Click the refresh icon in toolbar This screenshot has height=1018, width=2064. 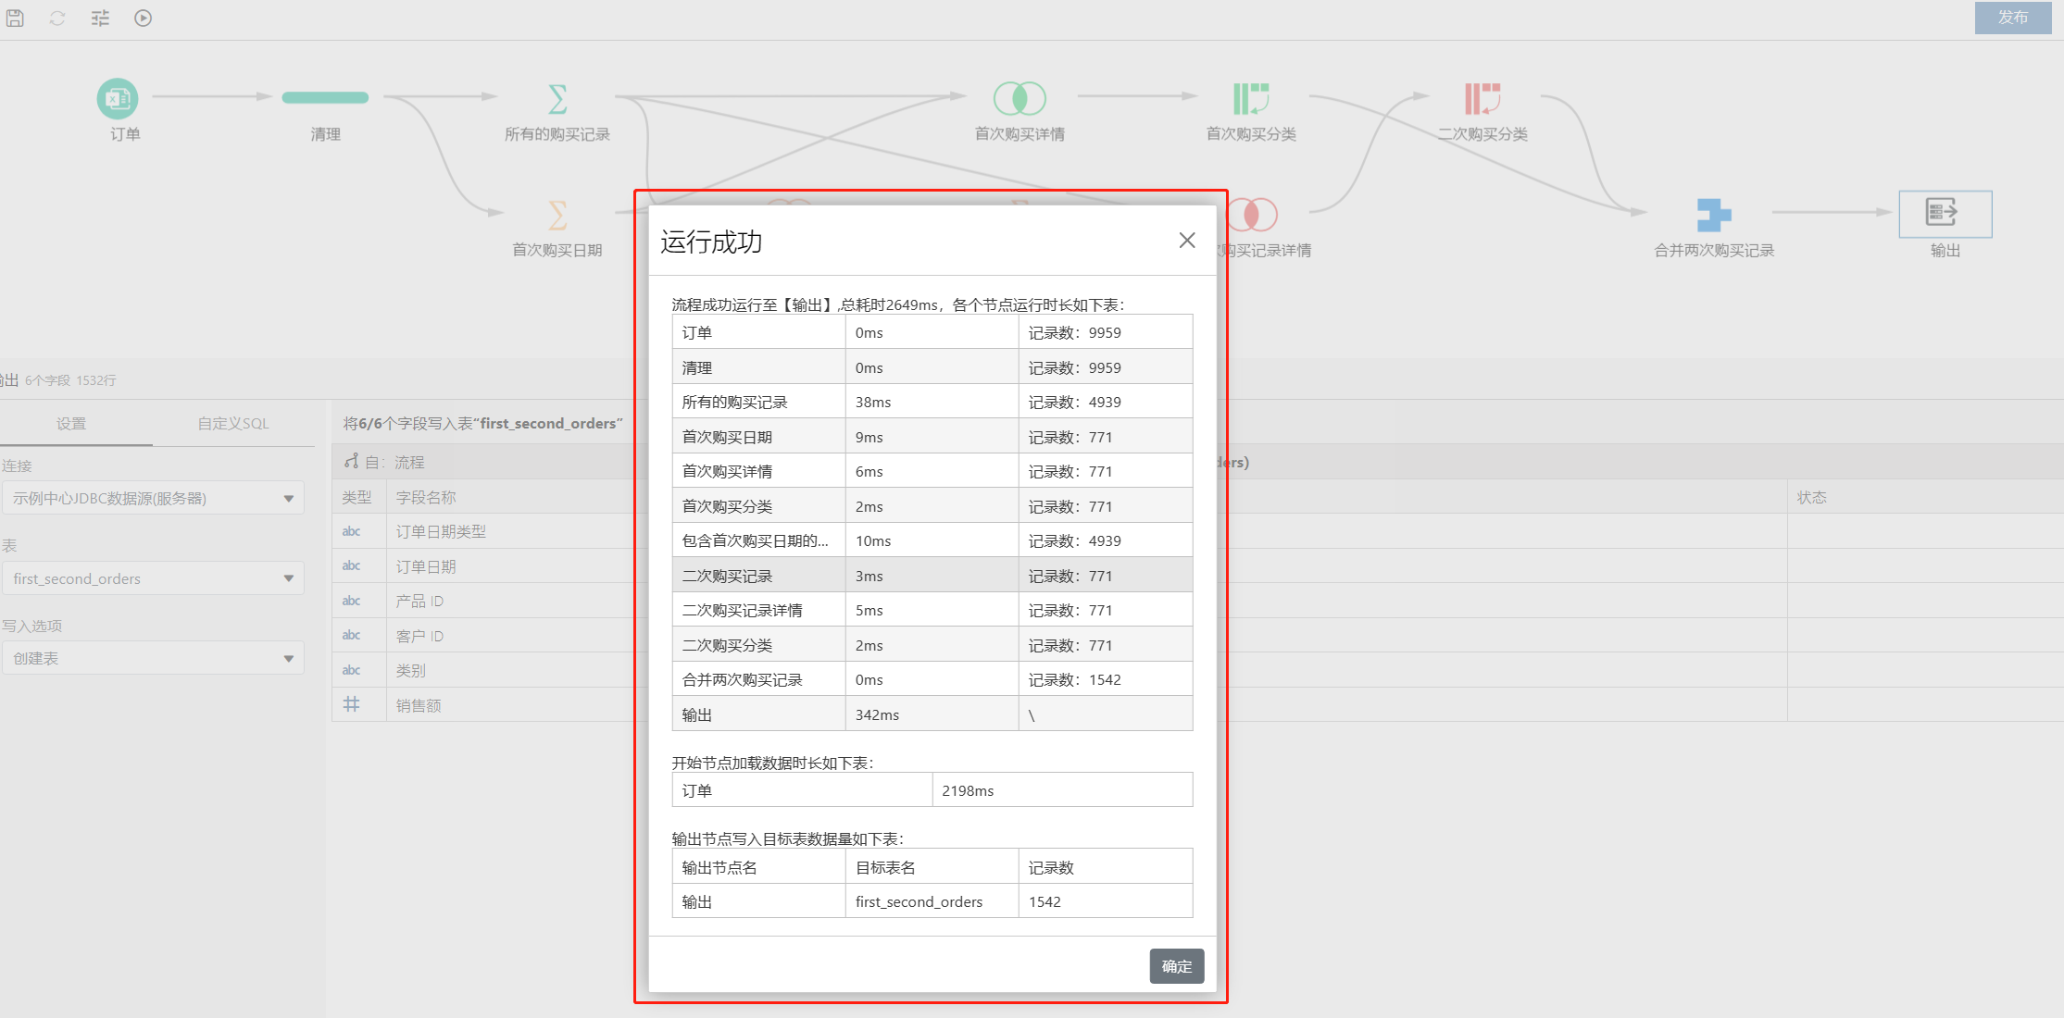pos(57,18)
